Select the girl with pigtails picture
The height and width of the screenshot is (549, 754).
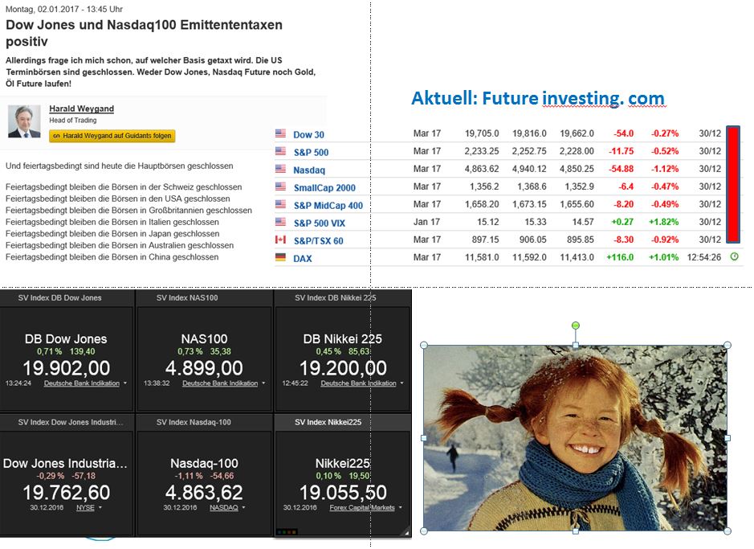click(x=575, y=438)
